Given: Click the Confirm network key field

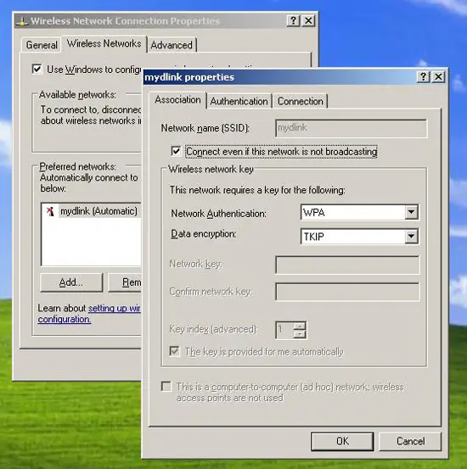Looking at the screenshot, I should tap(347, 292).
